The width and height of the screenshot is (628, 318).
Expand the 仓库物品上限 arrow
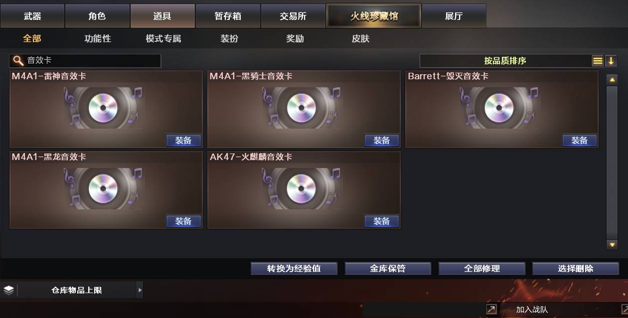coord(140,290)
